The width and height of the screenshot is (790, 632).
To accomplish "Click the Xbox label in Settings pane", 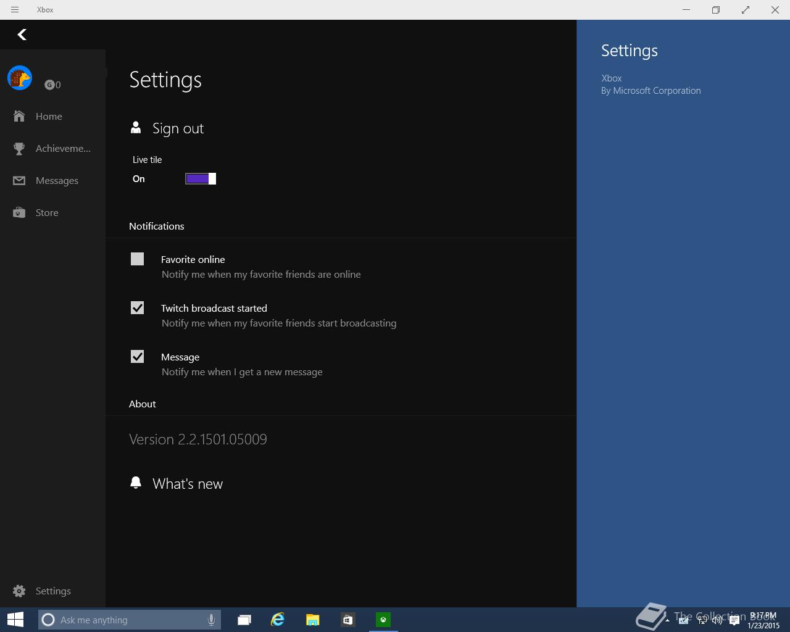I will click(612, 78).
